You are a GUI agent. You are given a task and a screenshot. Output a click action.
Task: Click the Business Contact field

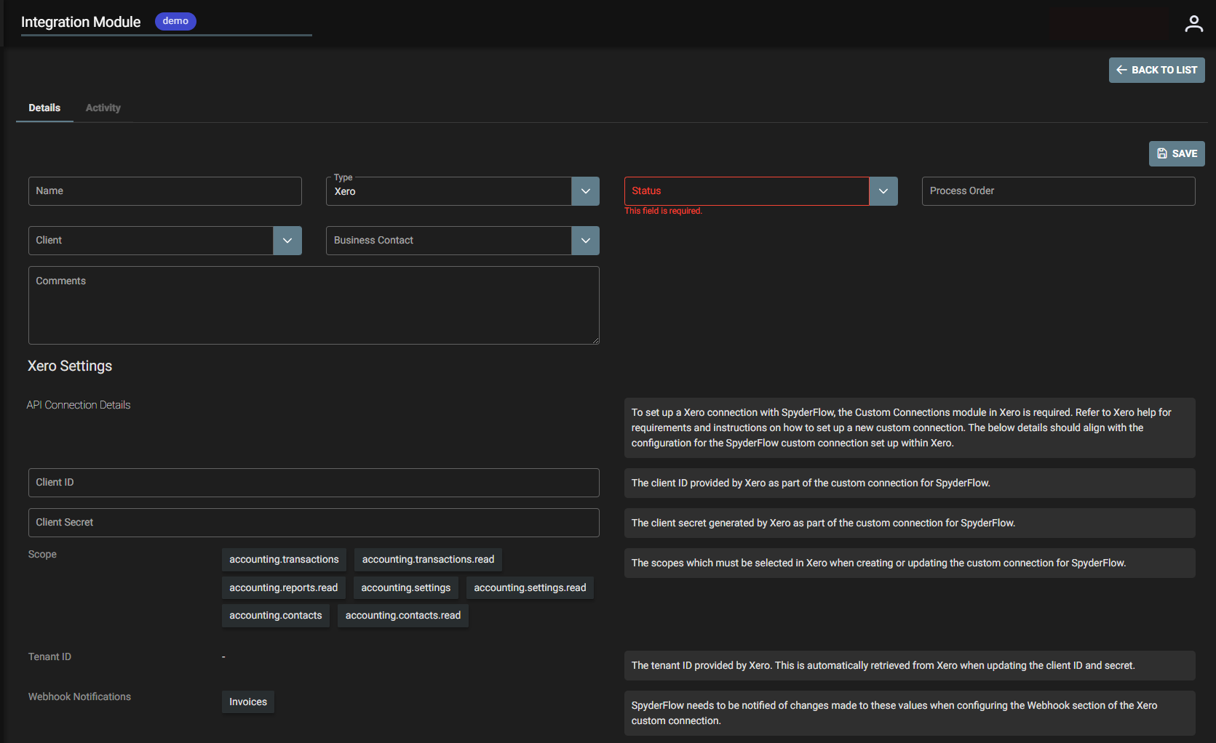(x=449, y=241)
